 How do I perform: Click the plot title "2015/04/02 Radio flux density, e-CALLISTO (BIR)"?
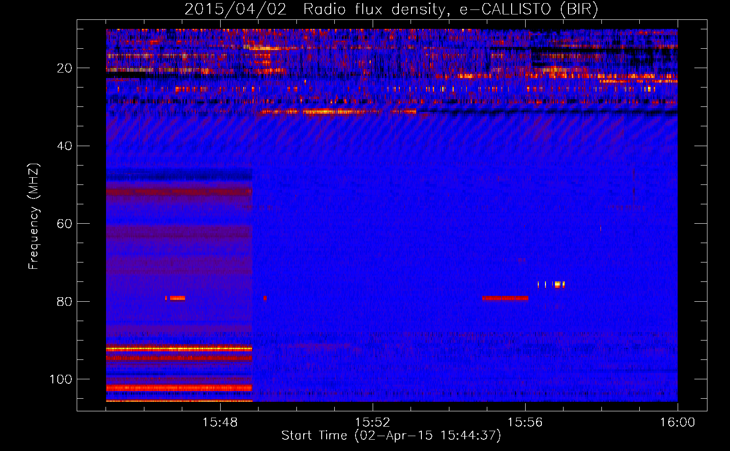[x=391, y=9]
